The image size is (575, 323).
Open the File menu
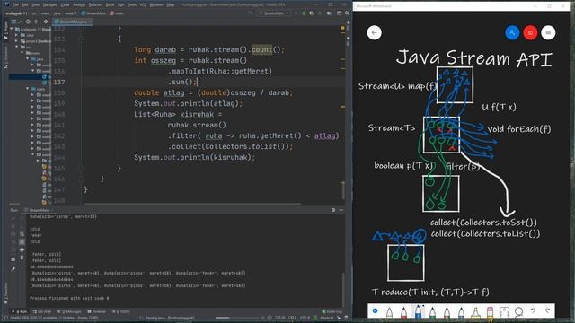point(15,5)
